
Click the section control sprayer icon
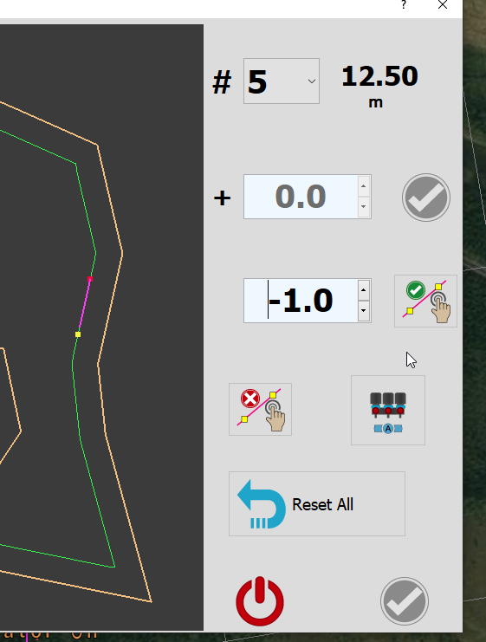(x=388, y=410)
